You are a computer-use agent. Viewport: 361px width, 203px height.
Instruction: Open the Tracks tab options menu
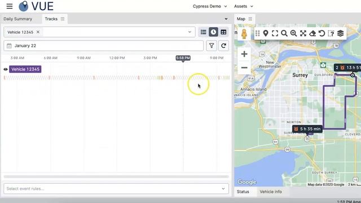[63, 19]
